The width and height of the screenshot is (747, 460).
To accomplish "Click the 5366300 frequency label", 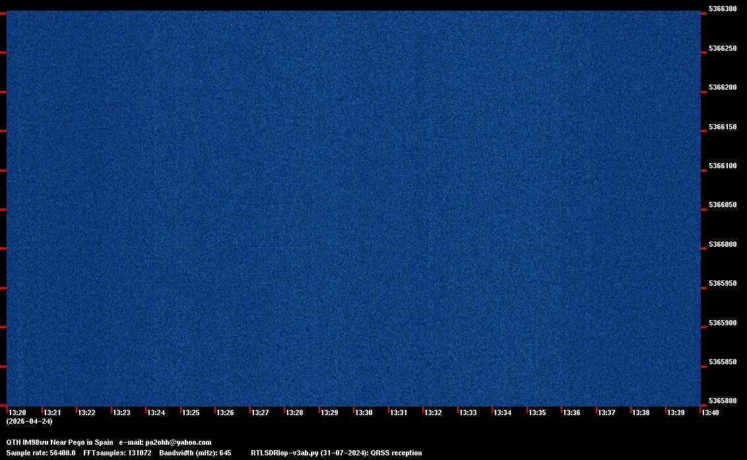I will (x=722, y=9).
